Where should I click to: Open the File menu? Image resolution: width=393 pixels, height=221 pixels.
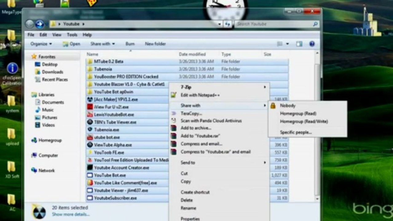click(x=31, y=35)
